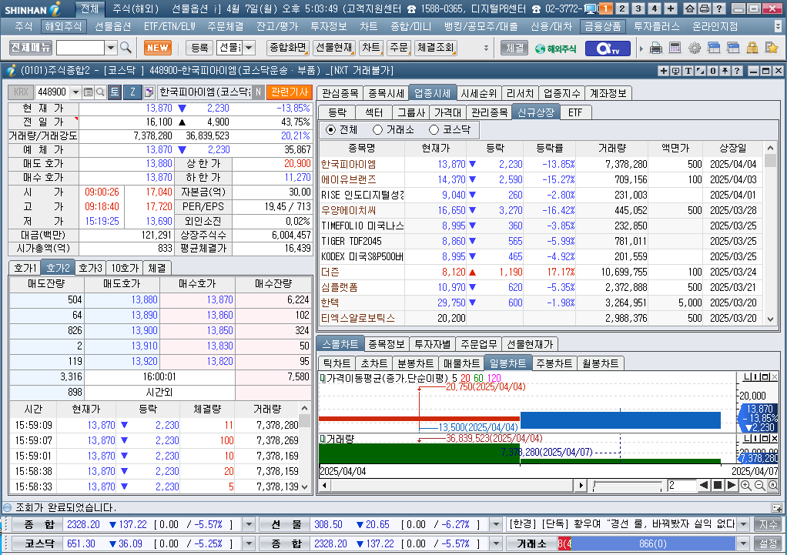Open the 전체메뉴 search box dropdown
The height and width of the screenshot is (555, 787).
pyautogui.click(x=111, y=48)
